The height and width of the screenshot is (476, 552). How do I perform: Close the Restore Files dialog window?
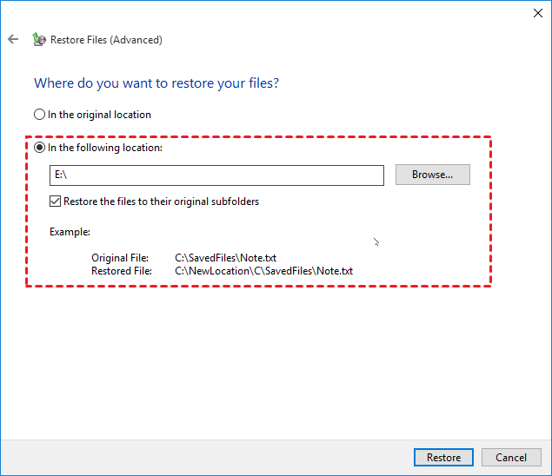tap(533, 13)
